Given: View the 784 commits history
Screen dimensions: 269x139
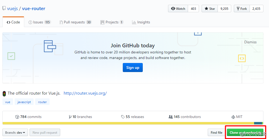Looking at the screenshot, I should pyautogui.click(x=28, y=117).
